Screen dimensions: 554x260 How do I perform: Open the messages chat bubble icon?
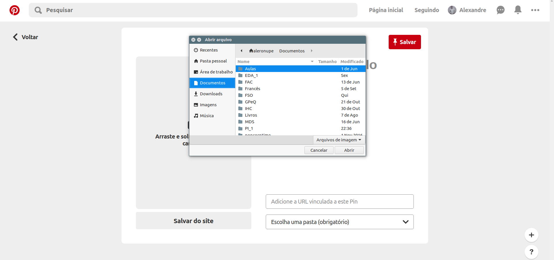[x=501, y=10]
